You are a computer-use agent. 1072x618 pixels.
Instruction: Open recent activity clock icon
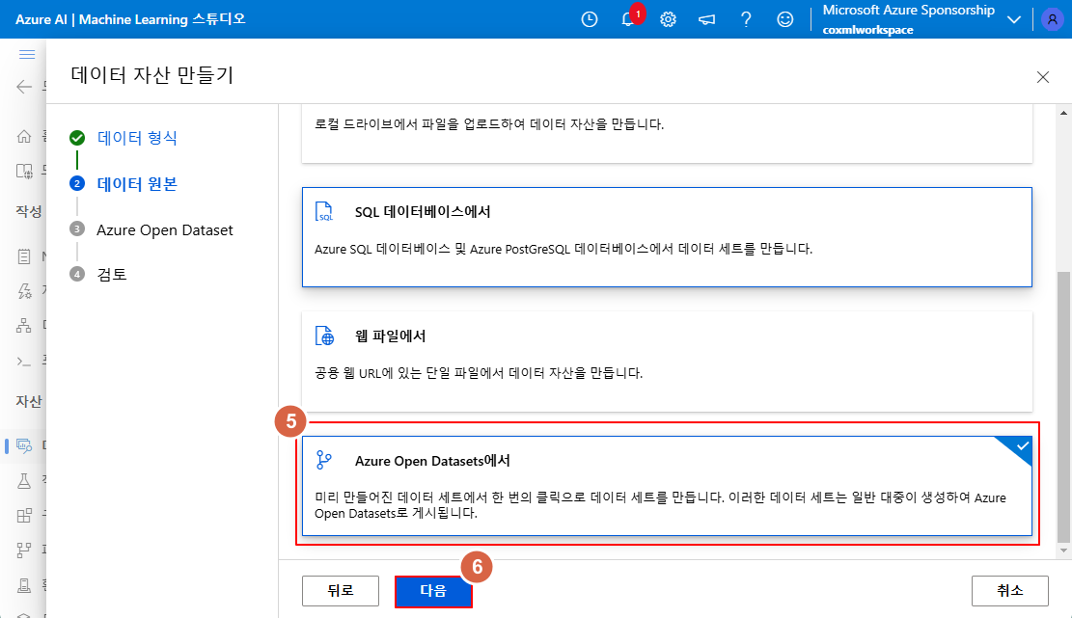pos(590,20)
